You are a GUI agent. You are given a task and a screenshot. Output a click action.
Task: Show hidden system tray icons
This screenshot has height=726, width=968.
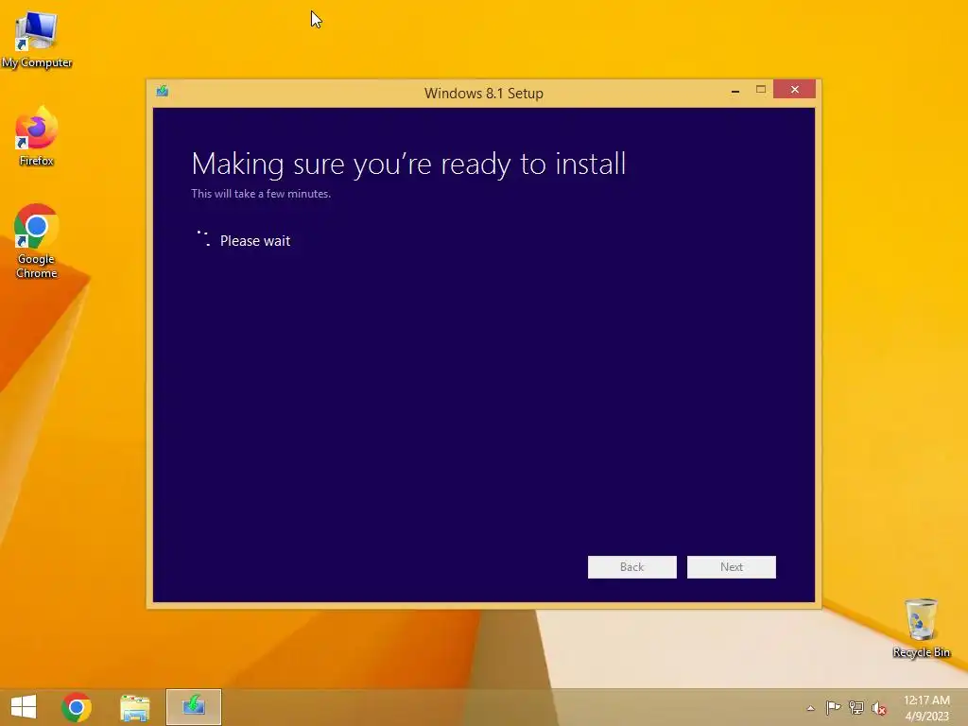point(810,708)
